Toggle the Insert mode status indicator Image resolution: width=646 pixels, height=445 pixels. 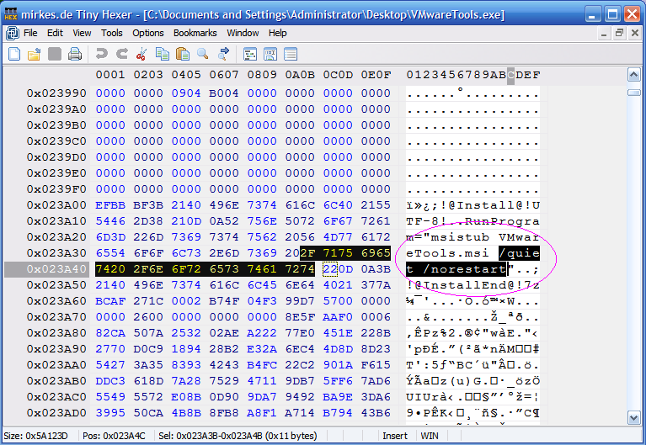[396, 437]
